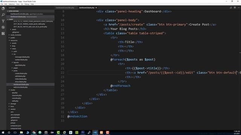This screenshot has width=241, height=135.
Task: Expand the public folder
Action: coord(12,37)
